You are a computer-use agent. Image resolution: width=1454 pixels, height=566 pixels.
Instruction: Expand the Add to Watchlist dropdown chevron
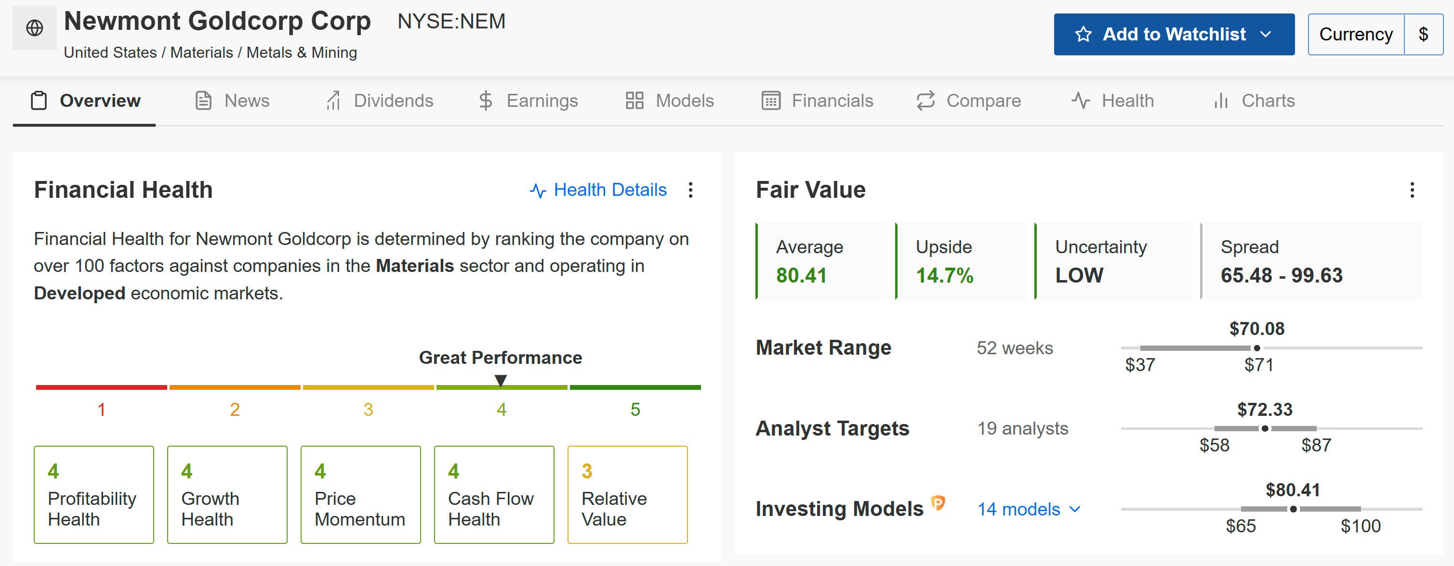coord(1266,34)
